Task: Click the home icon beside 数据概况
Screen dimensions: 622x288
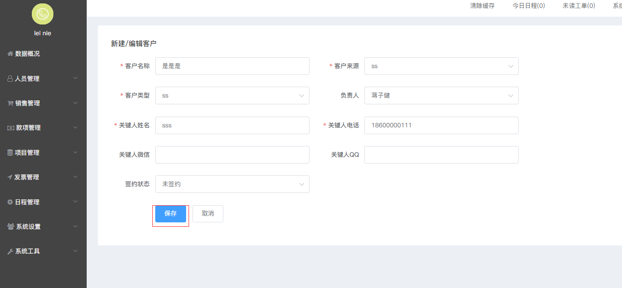Action: [10, 54]
